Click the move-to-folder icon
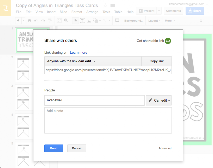The height and width of the screenshot is (168, 213). [x=112, y=6]
